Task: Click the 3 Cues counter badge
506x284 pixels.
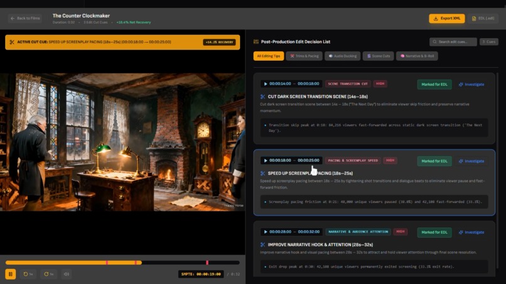Action: (489, 41)
